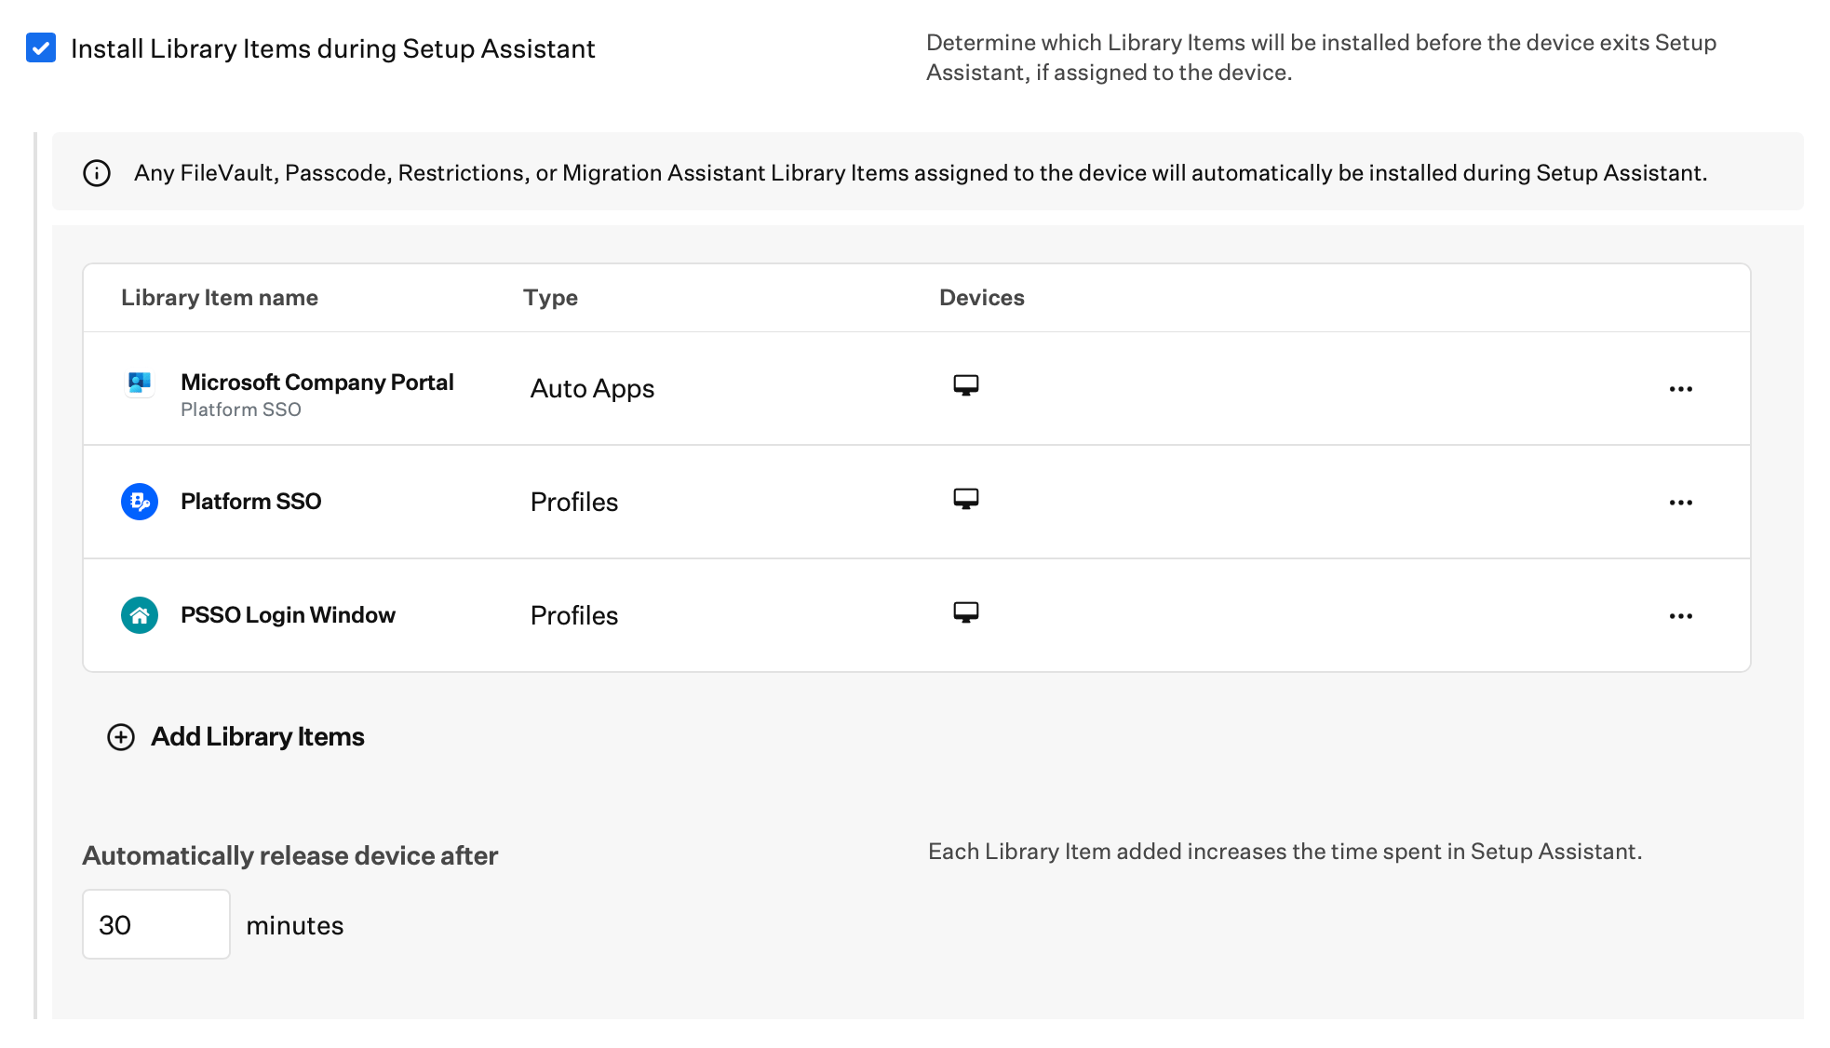Click Profiles type in Platform SSO row
1830x1048 pixels.
coord(574,502)
